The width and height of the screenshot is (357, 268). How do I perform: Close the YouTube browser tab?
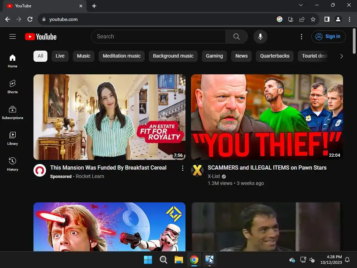81,6
